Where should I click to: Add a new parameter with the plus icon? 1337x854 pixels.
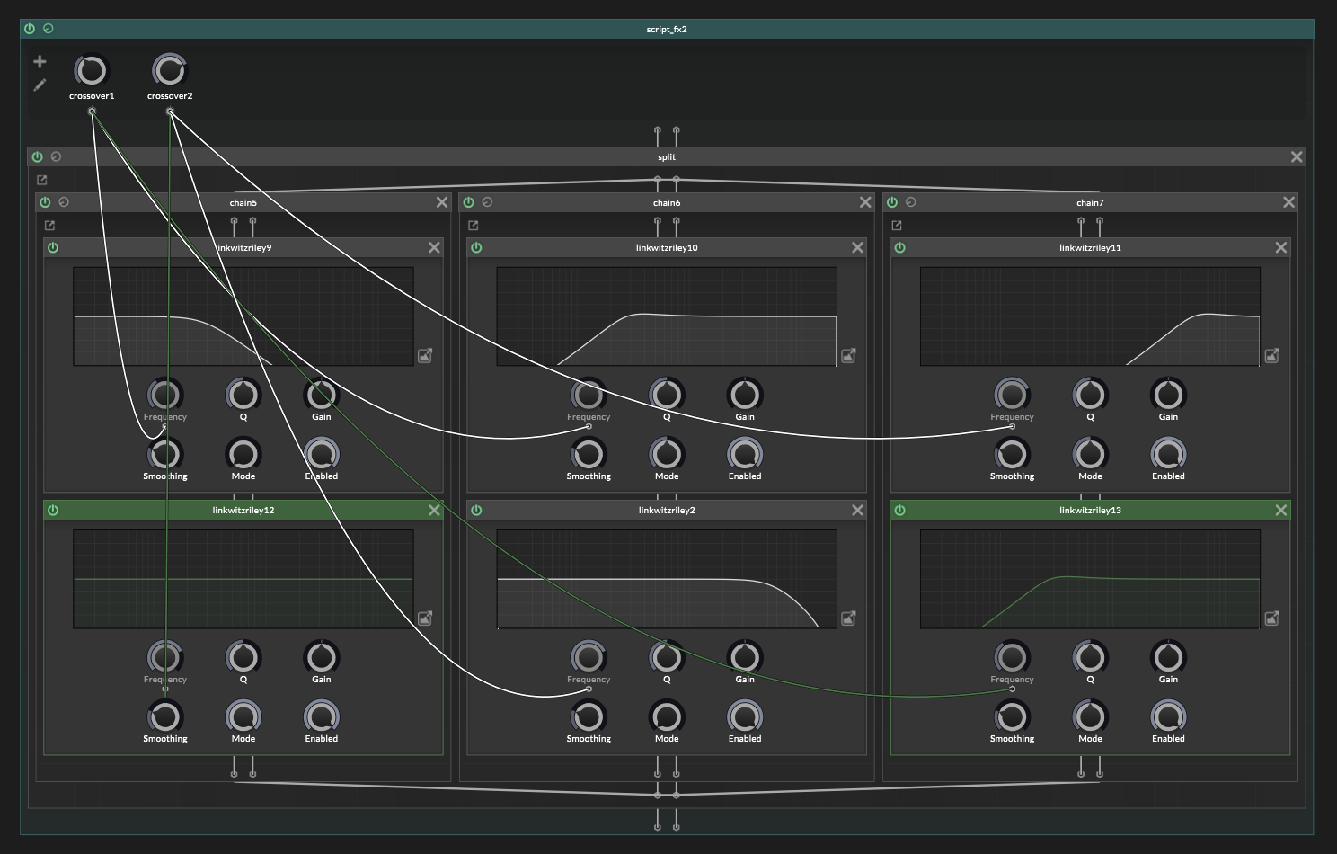tap(40, 61)
